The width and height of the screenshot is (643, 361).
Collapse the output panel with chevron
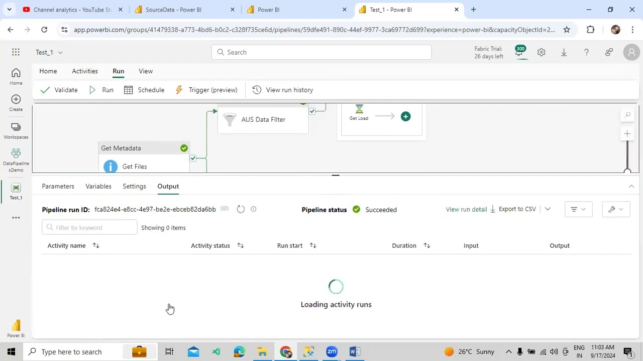point(631,186)
